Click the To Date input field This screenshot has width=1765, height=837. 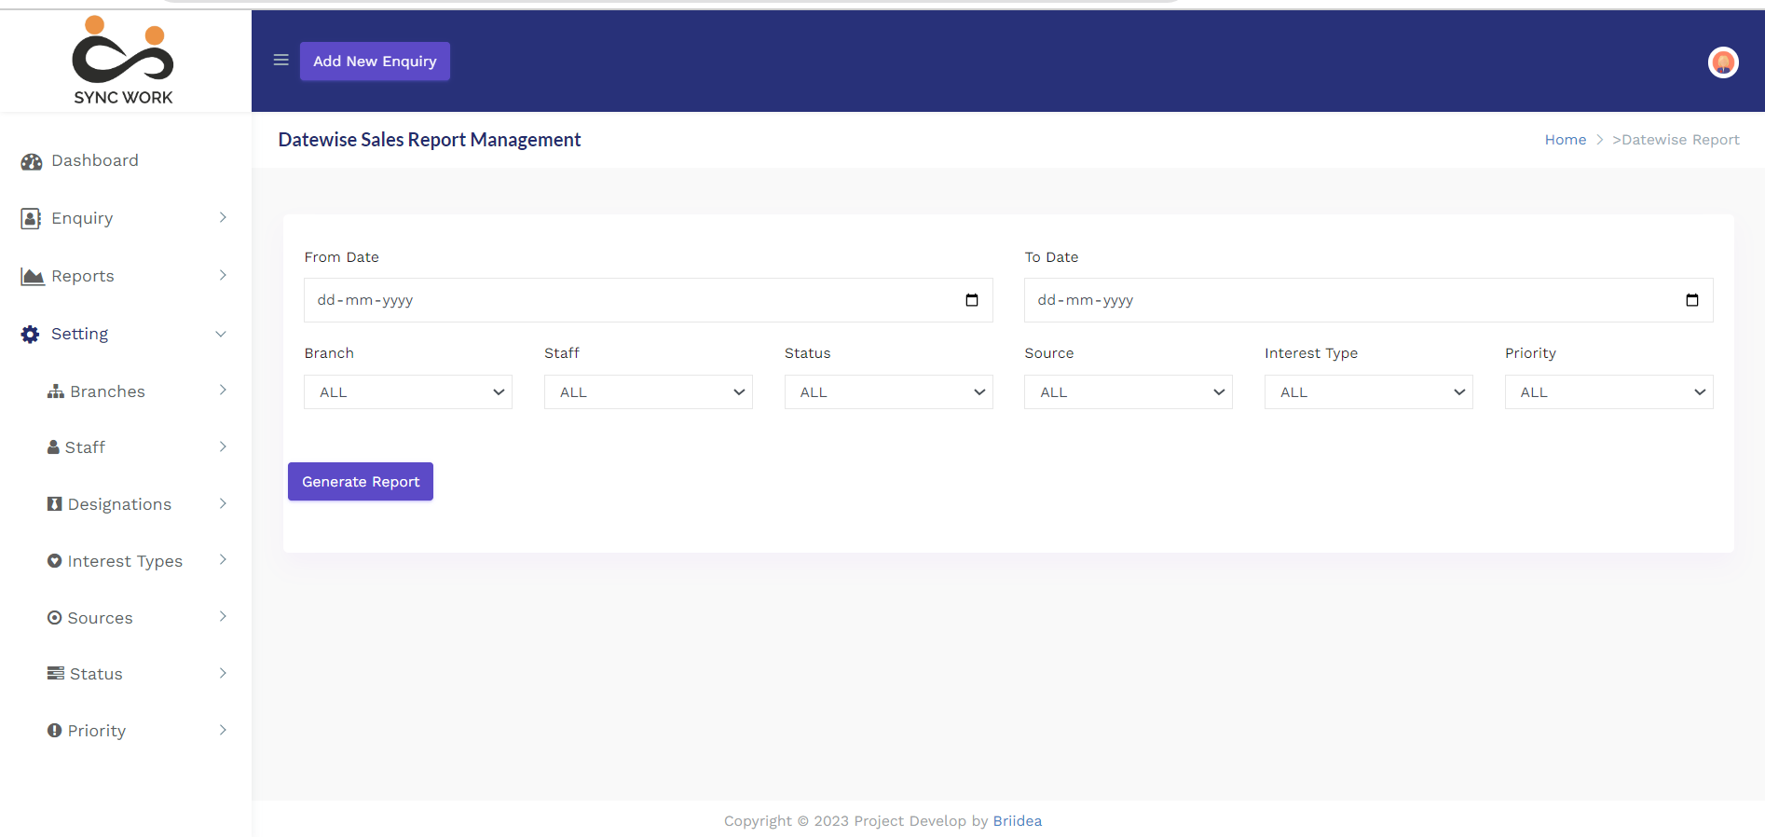(1369, 300)
